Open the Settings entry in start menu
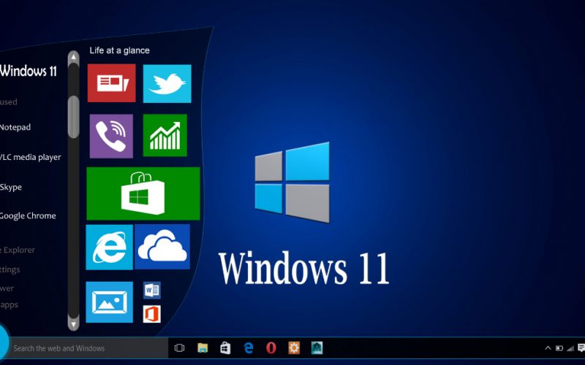The image size is (585, 365). (x=10, y=269)
